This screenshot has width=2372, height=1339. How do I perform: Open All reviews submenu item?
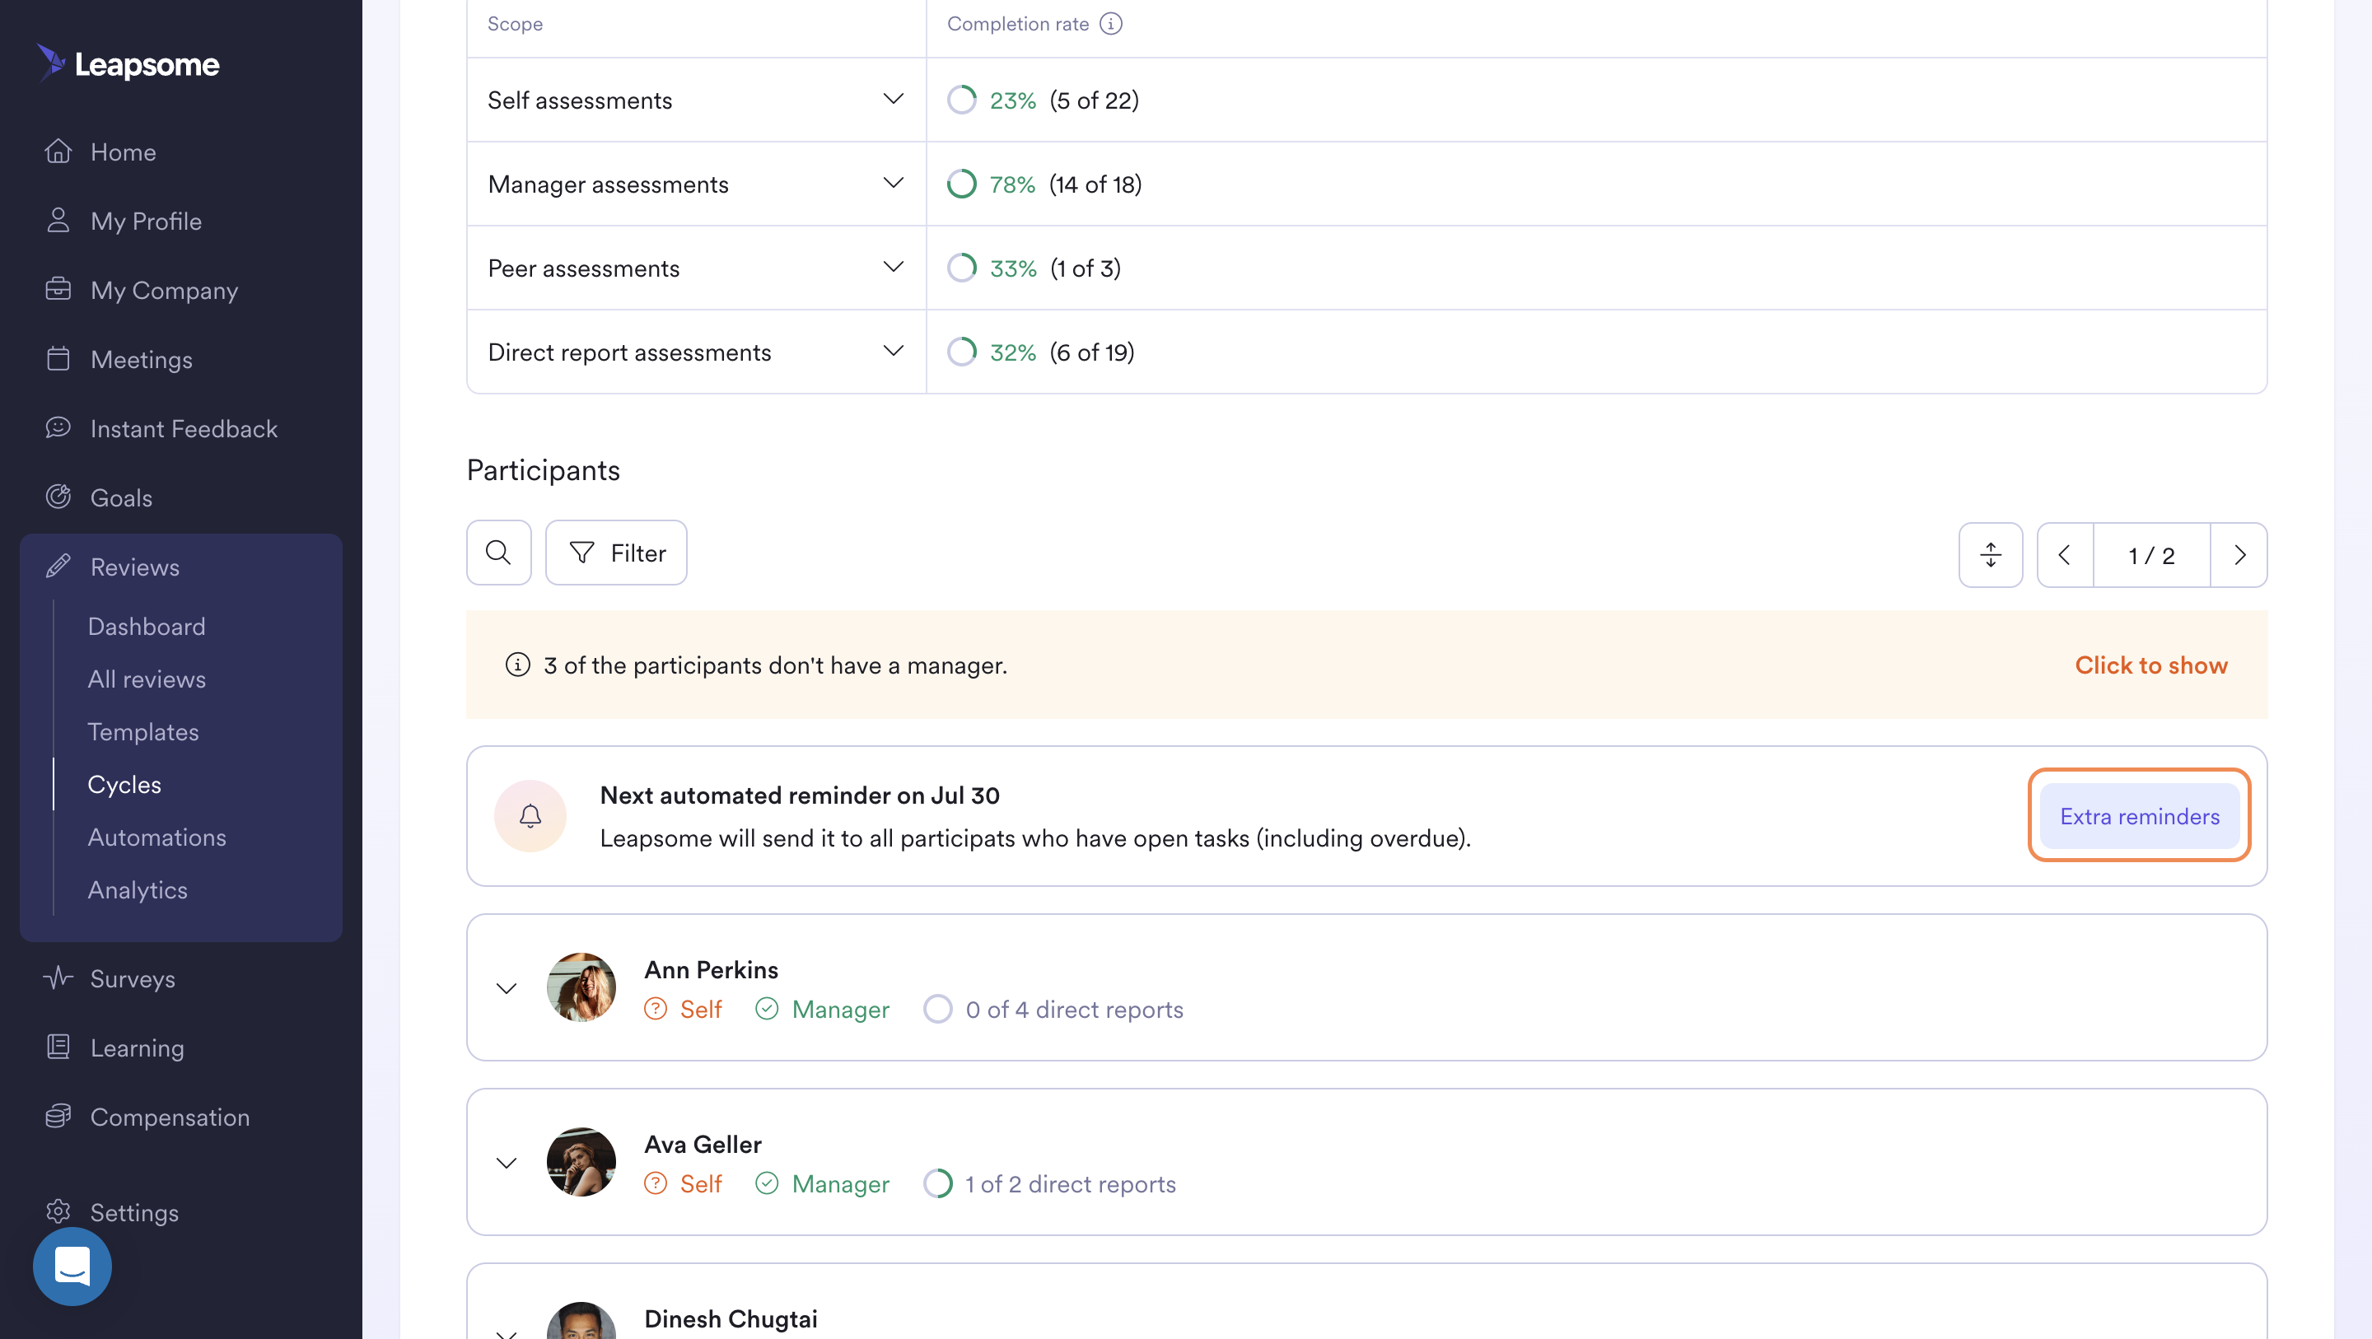[147, 679]
